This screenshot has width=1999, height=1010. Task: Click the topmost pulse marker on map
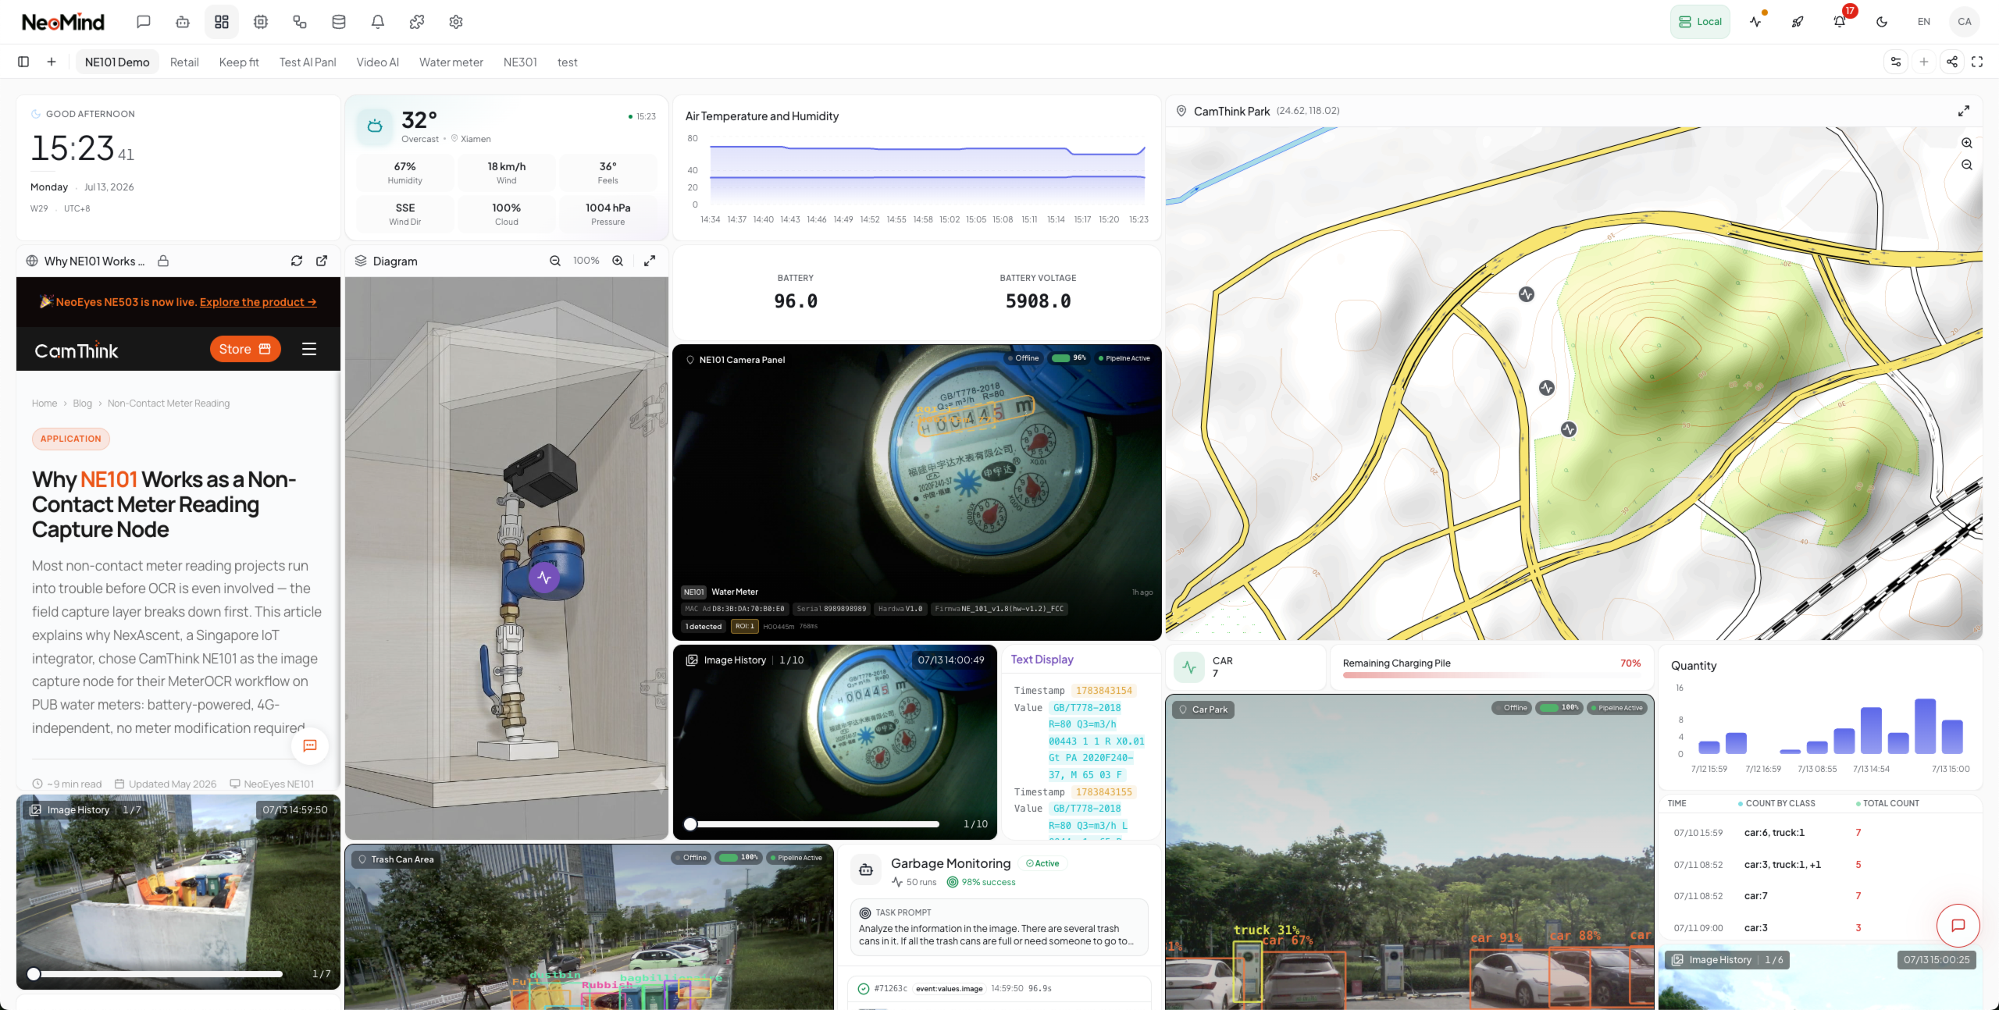[1527, 294]
